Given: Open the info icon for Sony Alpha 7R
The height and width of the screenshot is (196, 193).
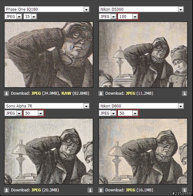Looking at the screenshot, I should click(x=90, y=190).
